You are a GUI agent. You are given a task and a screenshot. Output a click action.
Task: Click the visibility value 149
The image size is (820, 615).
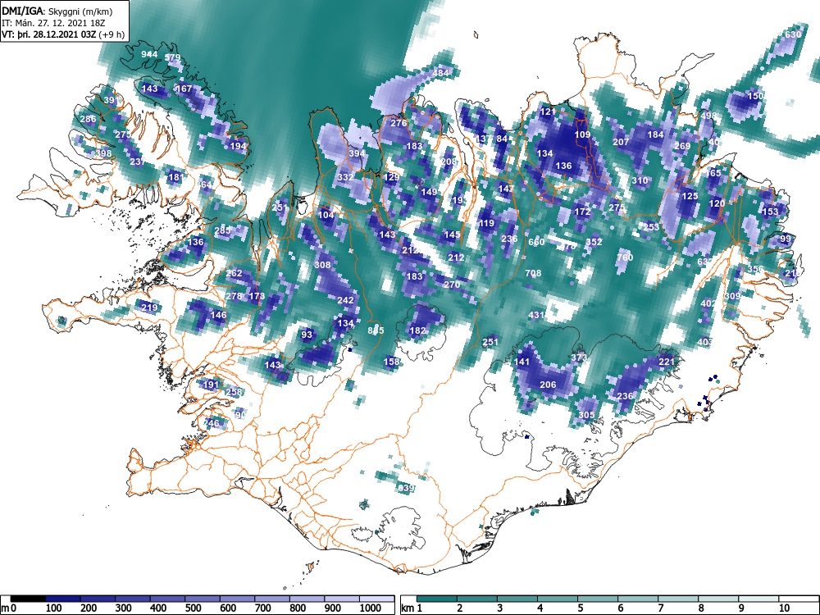coord(429,192)
